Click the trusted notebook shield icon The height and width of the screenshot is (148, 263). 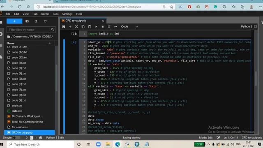pyautogui.click(x=218, y=138)
